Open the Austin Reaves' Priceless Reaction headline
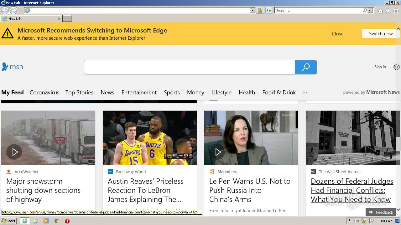401x225 pixels. (x=145, y=190)
